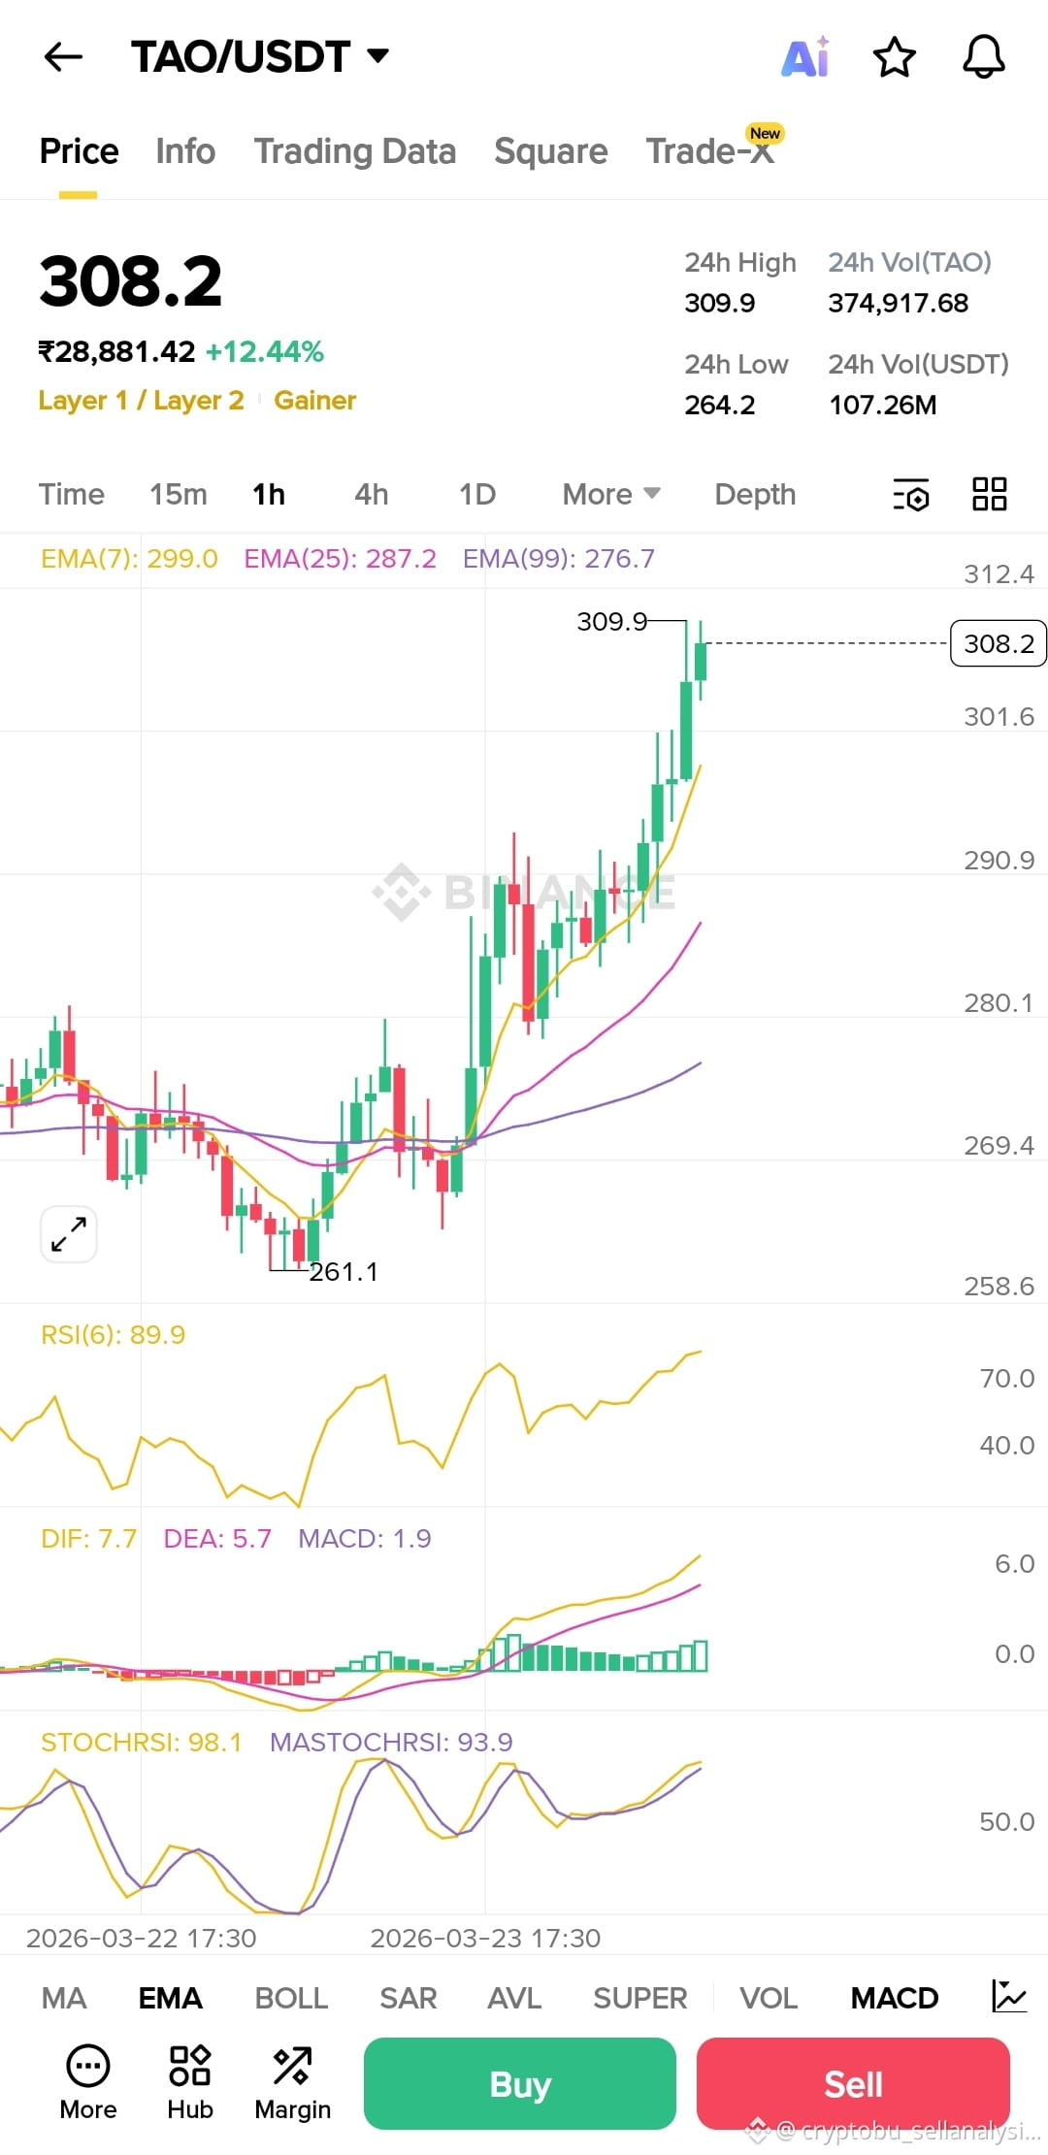Select the 15m interval
Screen dimensions: 1048x2155
(179, 494)
